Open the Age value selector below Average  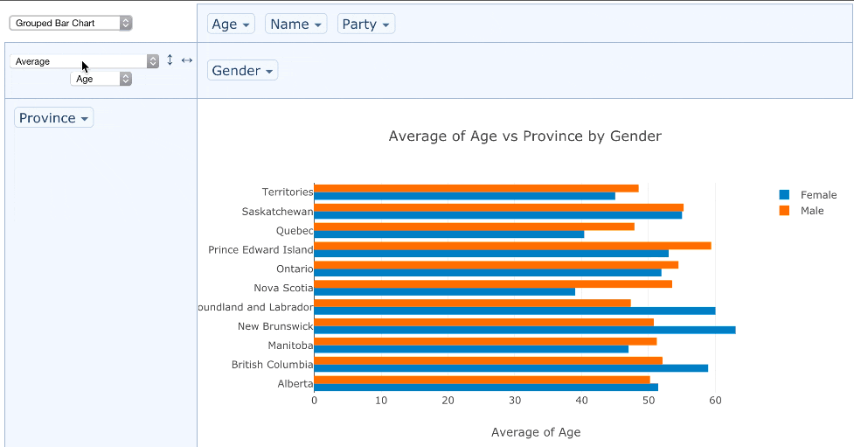[x=101, y=79]
